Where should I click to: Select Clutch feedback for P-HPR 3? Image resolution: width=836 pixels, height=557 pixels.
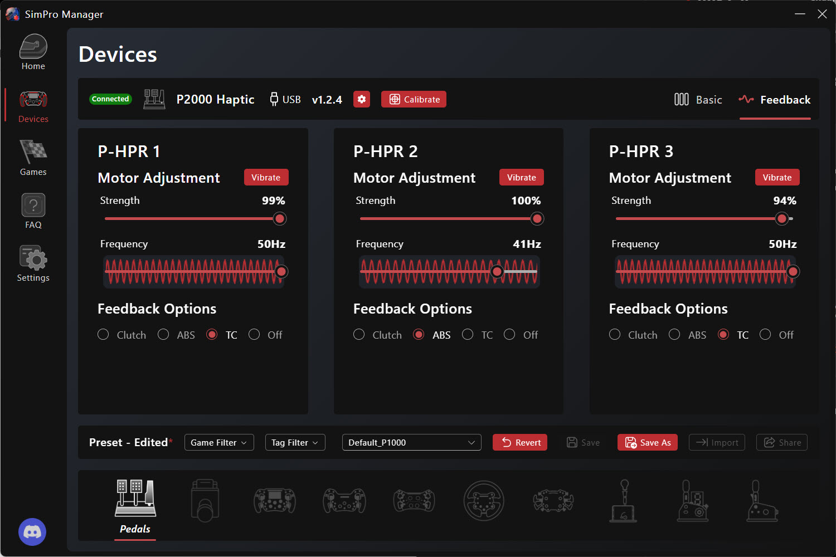615,334
